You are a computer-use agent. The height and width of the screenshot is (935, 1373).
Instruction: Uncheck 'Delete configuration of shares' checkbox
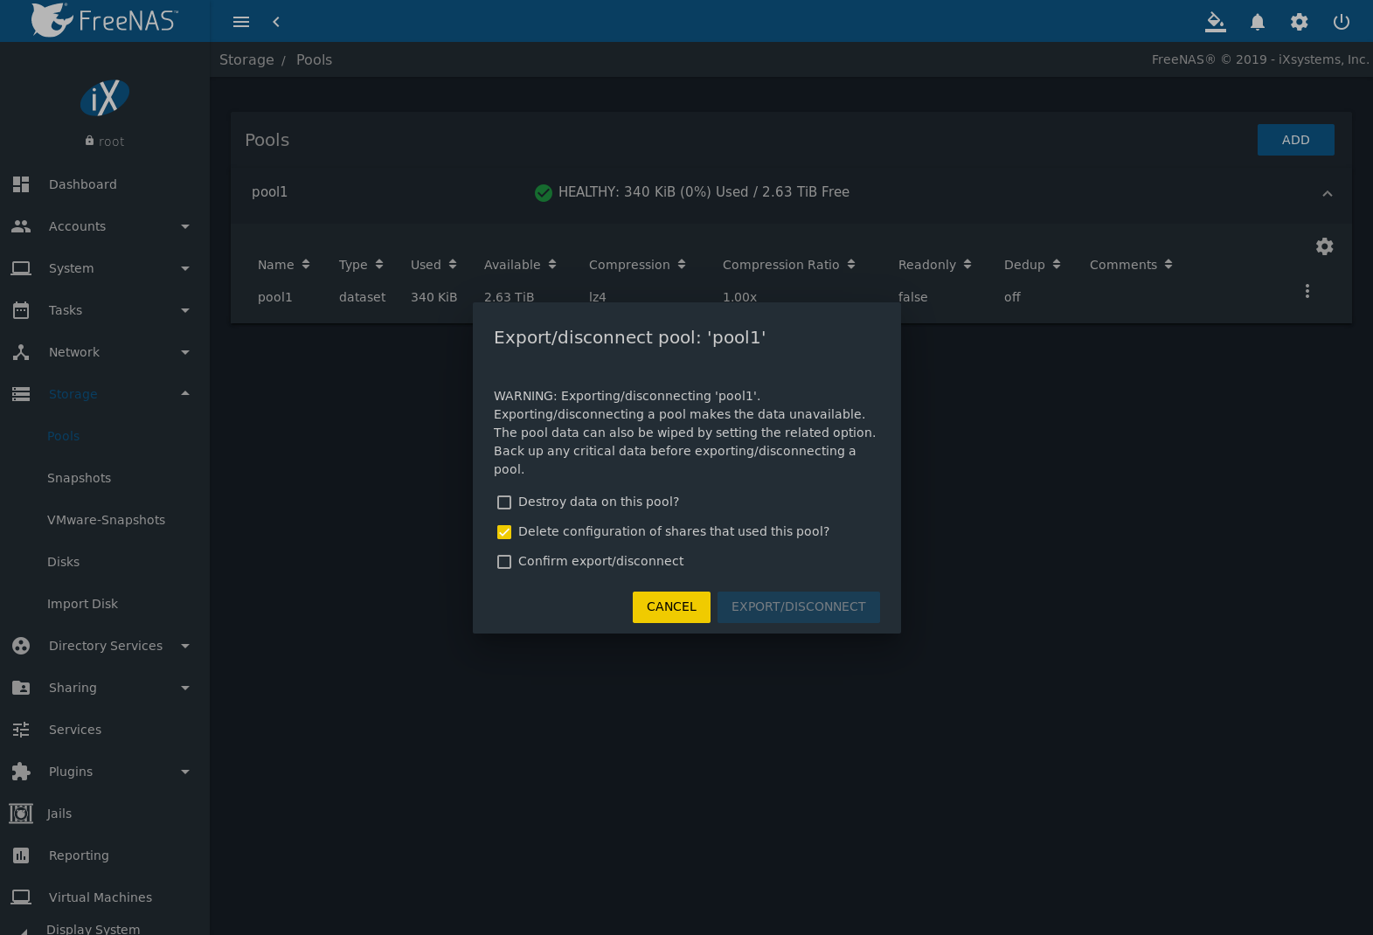coord(504,532)
